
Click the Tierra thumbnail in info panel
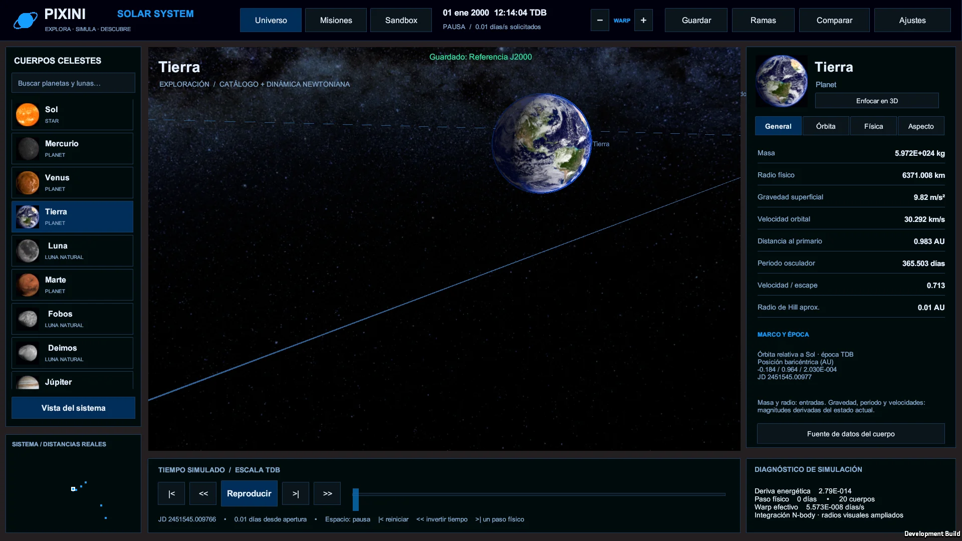[x=782, y=81]
